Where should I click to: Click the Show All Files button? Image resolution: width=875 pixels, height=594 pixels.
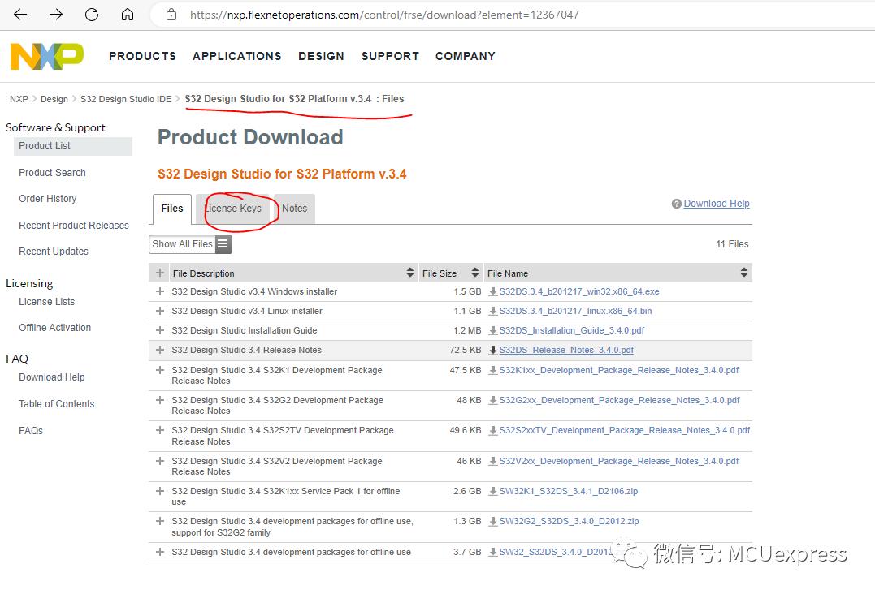190,244
